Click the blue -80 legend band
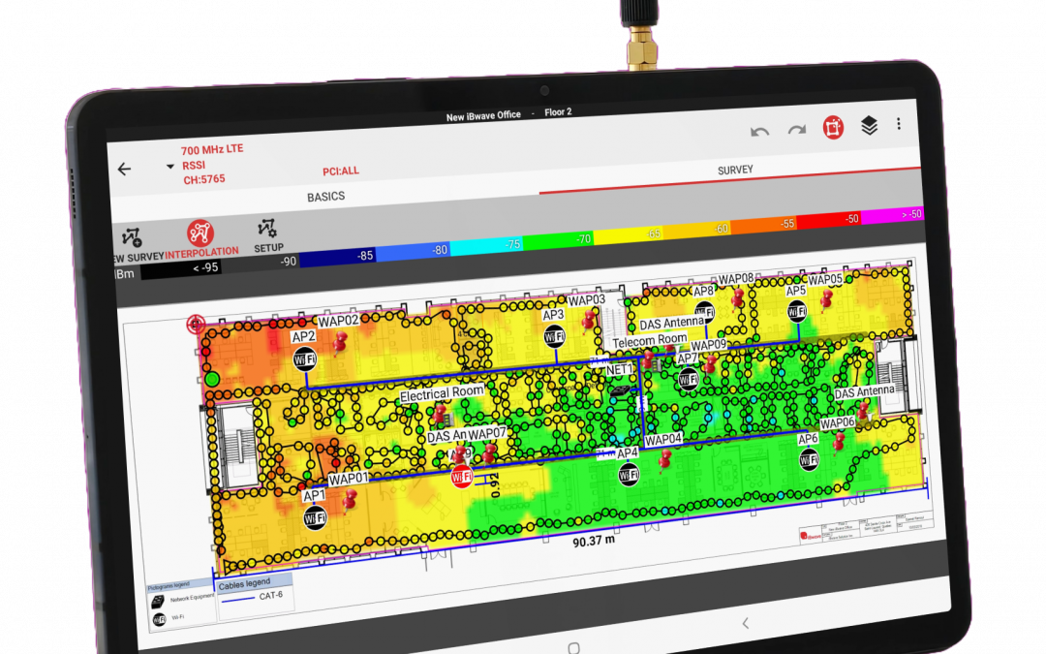This screenshot has width=1046, height=654. pos(413,252)
